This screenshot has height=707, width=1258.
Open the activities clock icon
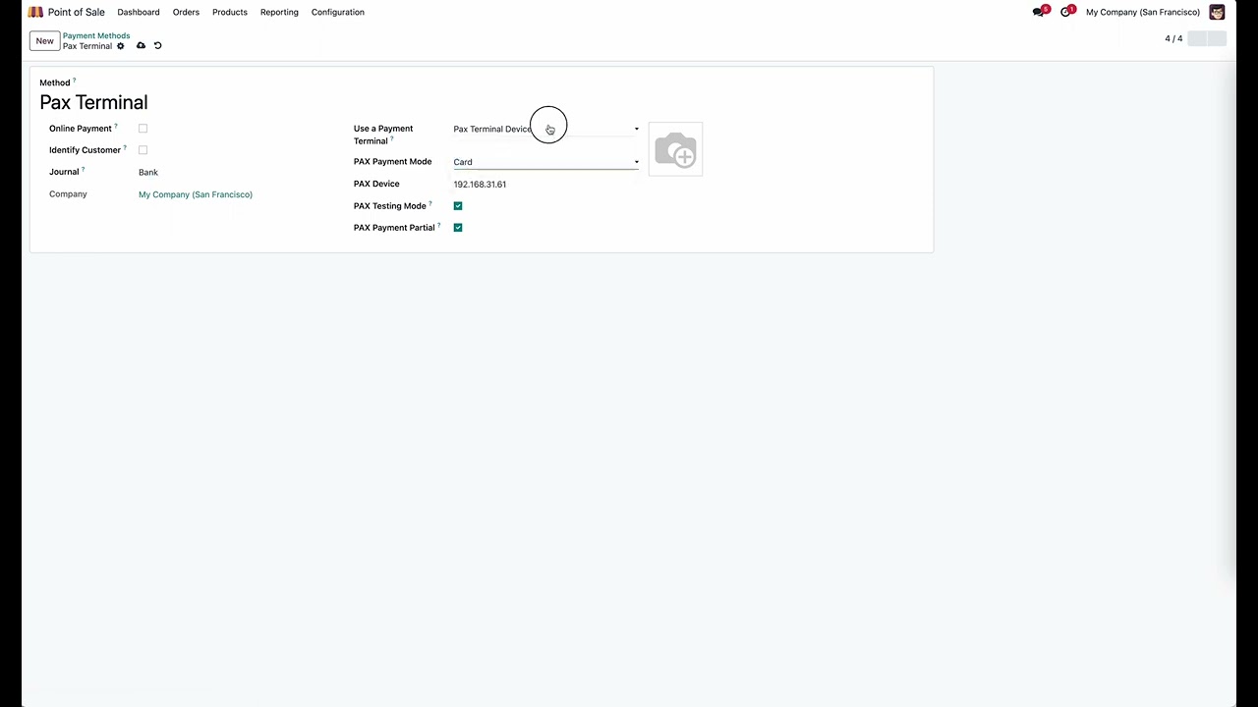click(x=1067, y=12)
